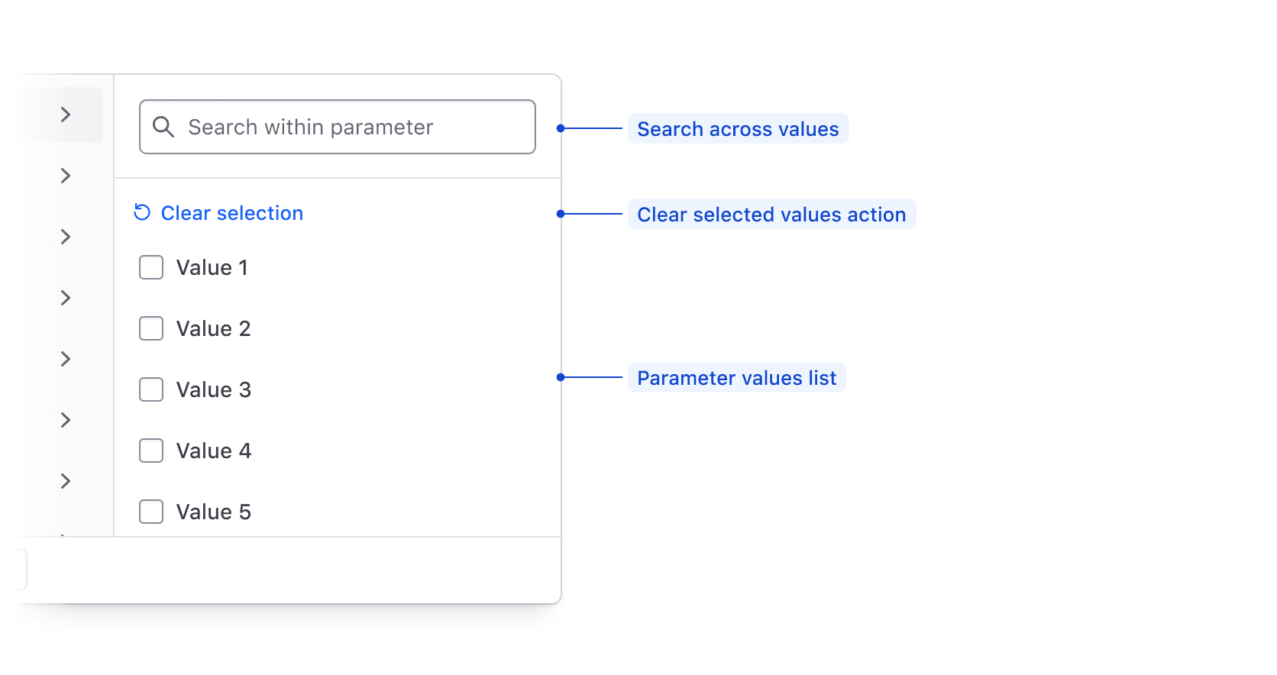
Task: Check the Value 1 checkbox
Action: click(x=151, y=268)
